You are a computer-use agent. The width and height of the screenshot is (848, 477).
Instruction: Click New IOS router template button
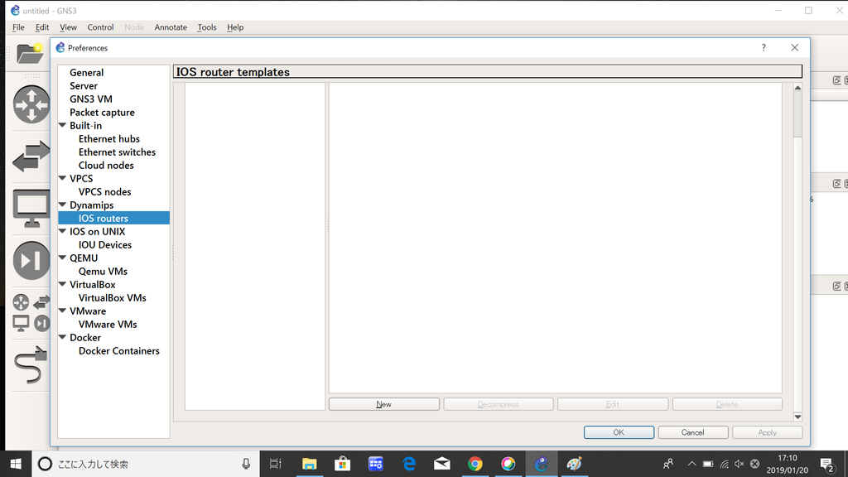[x=384, y=404]
